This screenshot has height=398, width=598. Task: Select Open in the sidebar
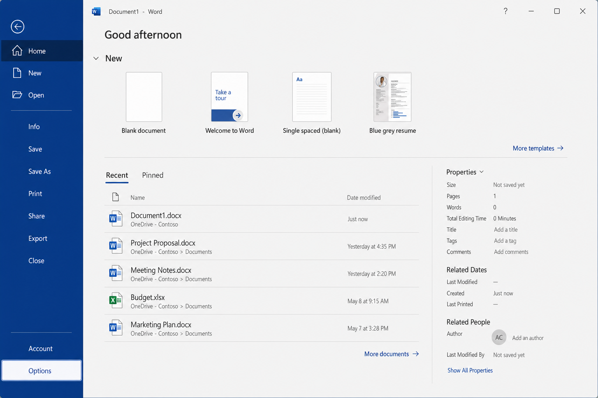tap(42, 95)
